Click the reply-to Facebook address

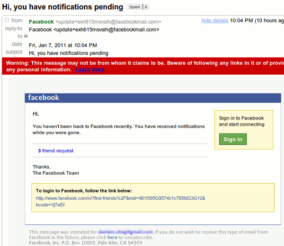[94, 29]
